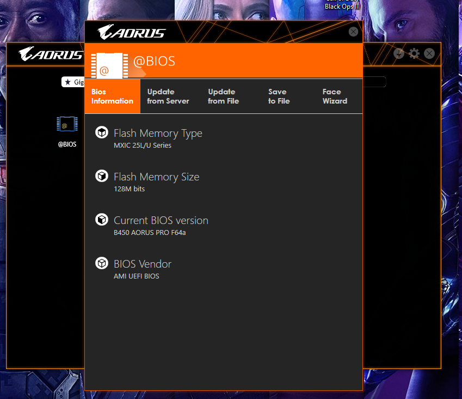Switch to Update from Server tab
This screenshot has height=399, width=462.
pos(168,96)
